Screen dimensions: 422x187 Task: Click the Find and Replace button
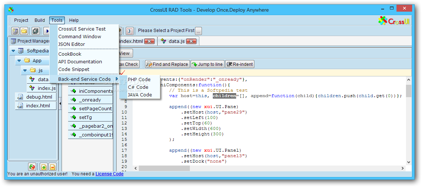(167, 64)
